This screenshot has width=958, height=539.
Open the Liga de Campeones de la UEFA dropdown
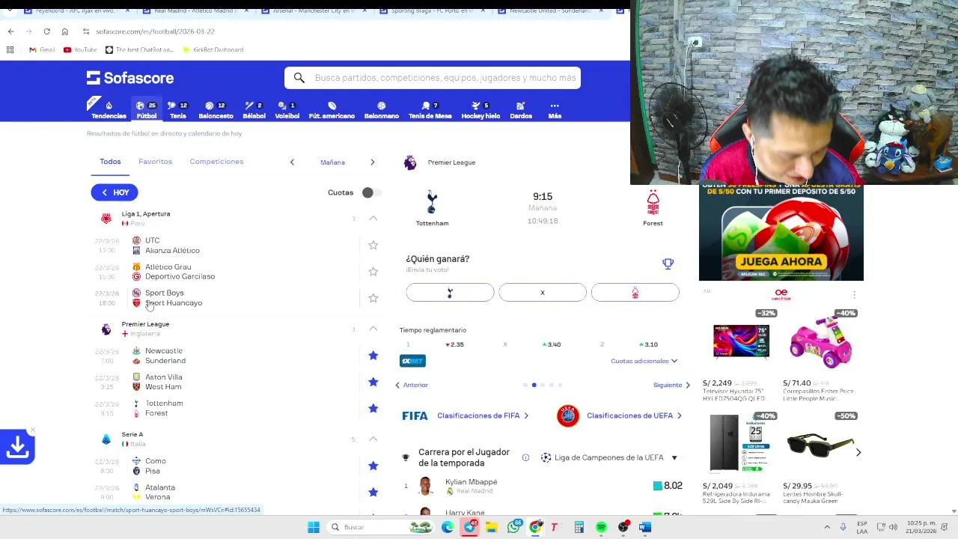coord(608,457)
